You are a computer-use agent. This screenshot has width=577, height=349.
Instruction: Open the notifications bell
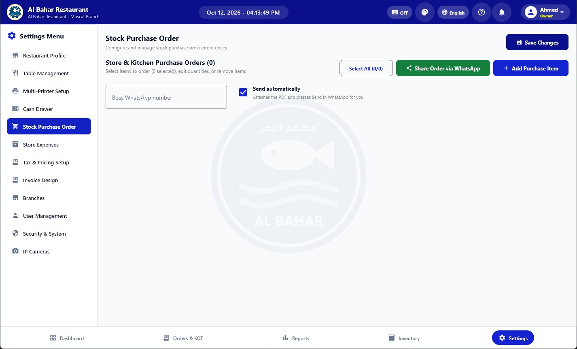click(502, 12)
